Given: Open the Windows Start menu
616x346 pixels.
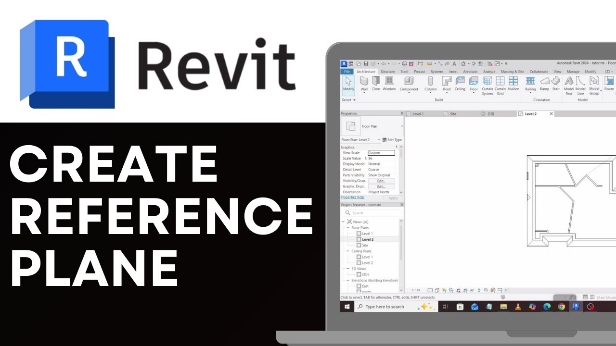Looking at the screenshot, I should click(347, 307).
